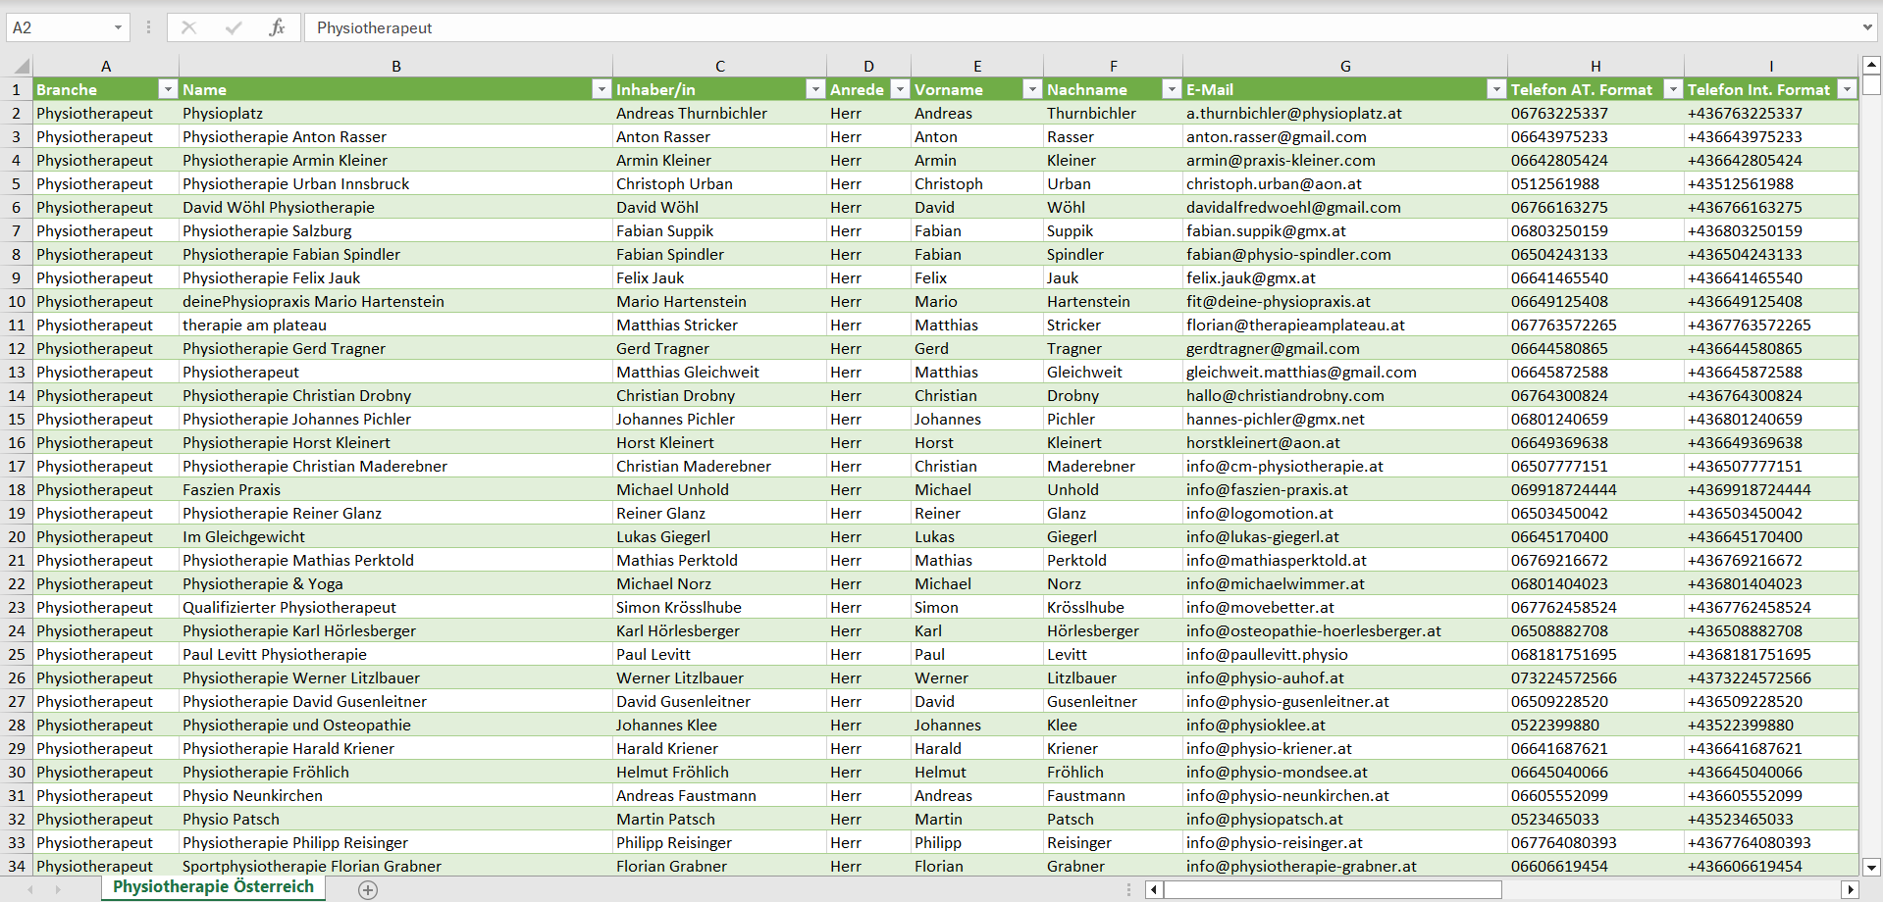Select the Physiotherapie Österreich sheet tab
This screenshot has height=902, width=1883.
(x=213, y=887)
